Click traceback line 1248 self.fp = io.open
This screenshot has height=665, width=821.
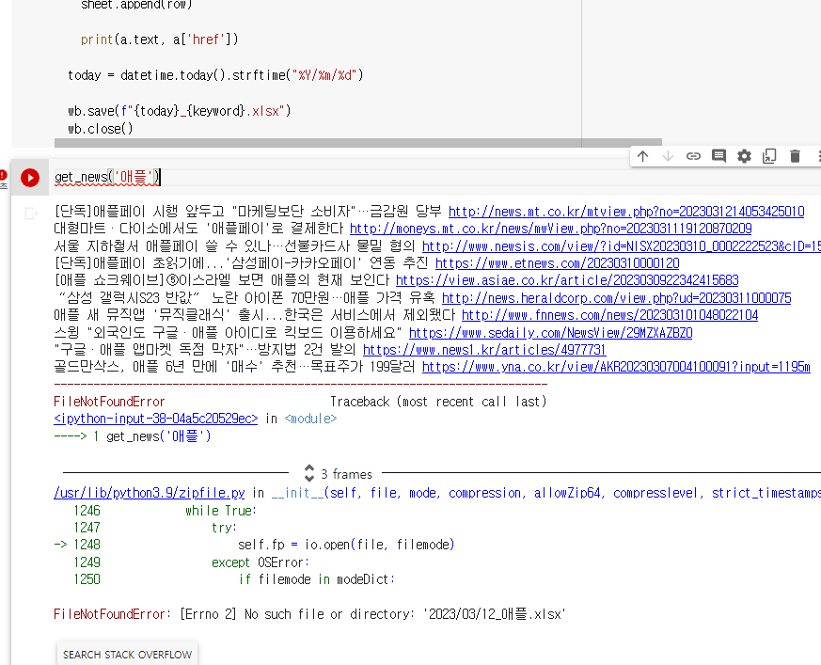point(345,546)
